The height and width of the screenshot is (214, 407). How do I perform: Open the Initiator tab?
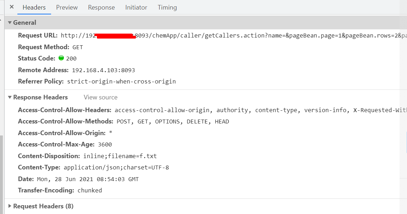coord(136,7)
